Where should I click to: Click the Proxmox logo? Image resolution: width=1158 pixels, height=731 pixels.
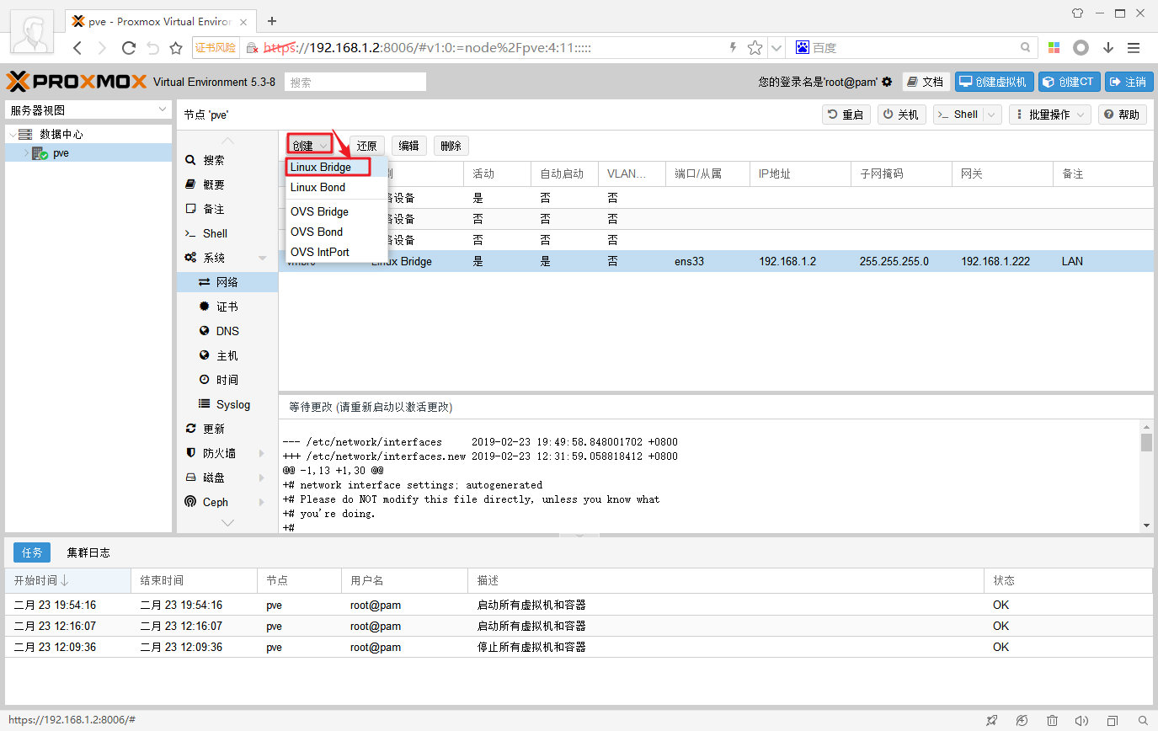pos(76,82)
